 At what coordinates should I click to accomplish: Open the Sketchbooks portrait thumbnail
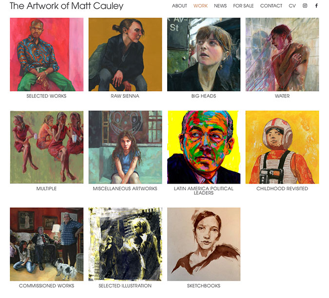pos(204,244)
